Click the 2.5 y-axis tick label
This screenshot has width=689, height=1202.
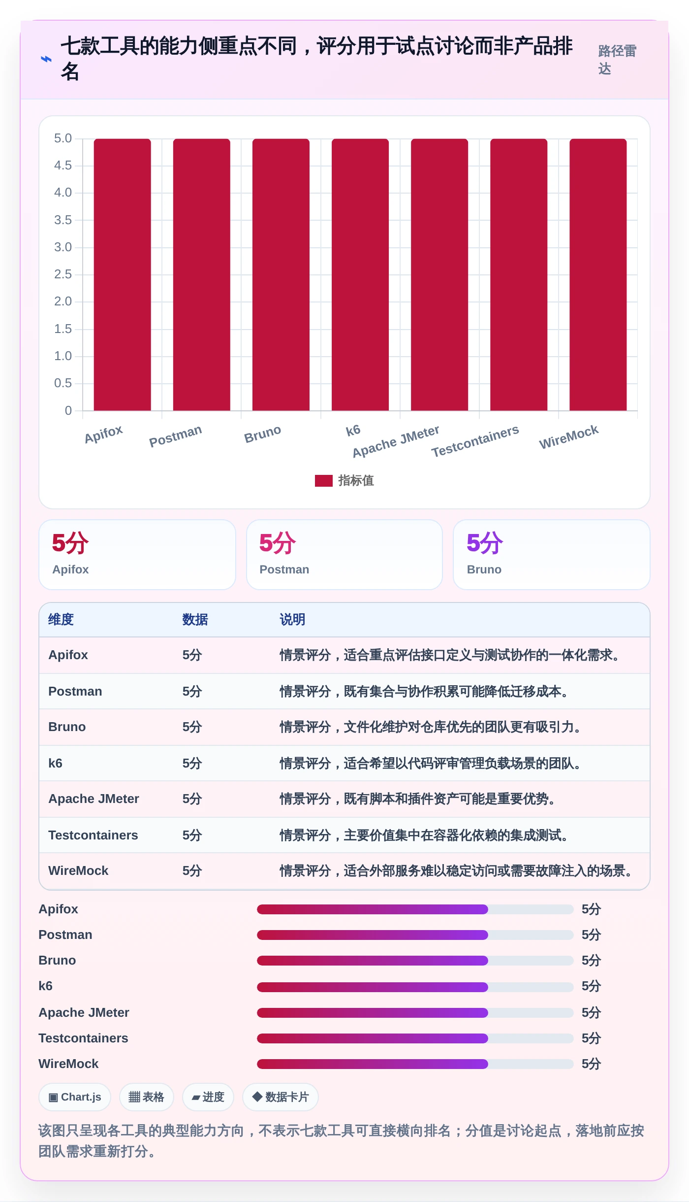(x=63, y=274)
